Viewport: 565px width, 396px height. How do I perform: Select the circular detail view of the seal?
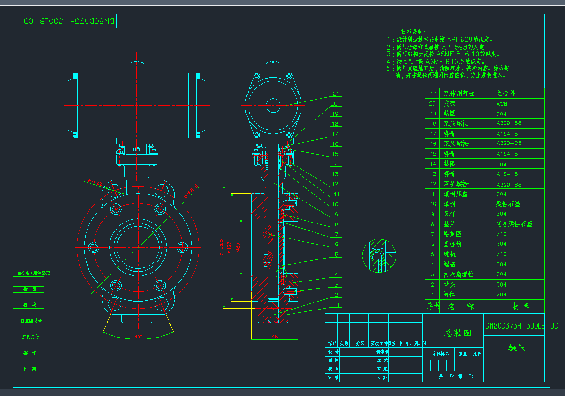point(379,255)
